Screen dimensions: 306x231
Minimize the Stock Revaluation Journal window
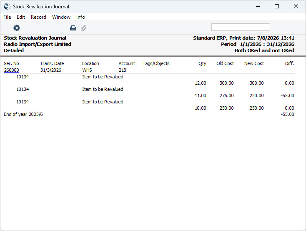[x=258, y=6]
